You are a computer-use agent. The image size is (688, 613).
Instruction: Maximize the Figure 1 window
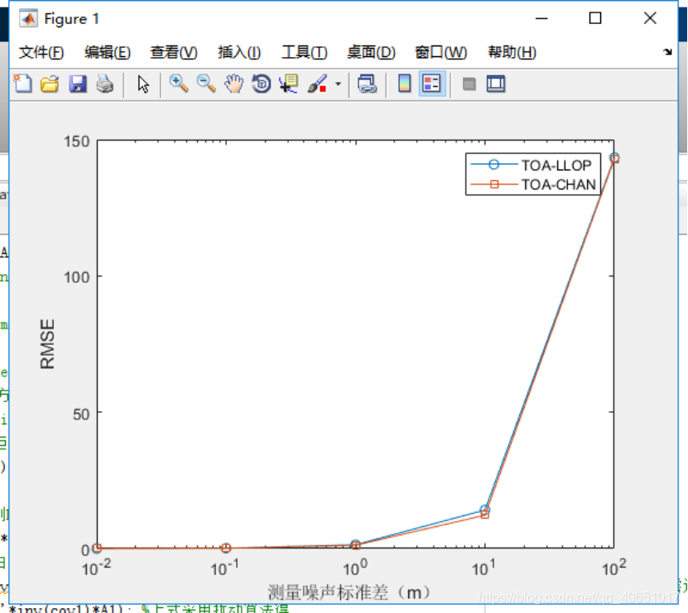595,18
